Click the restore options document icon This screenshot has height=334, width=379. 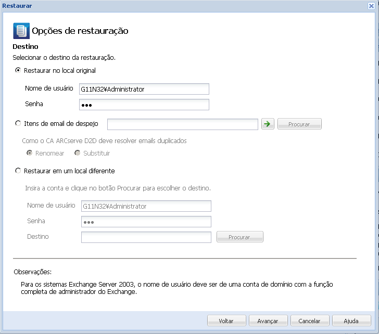21,31
